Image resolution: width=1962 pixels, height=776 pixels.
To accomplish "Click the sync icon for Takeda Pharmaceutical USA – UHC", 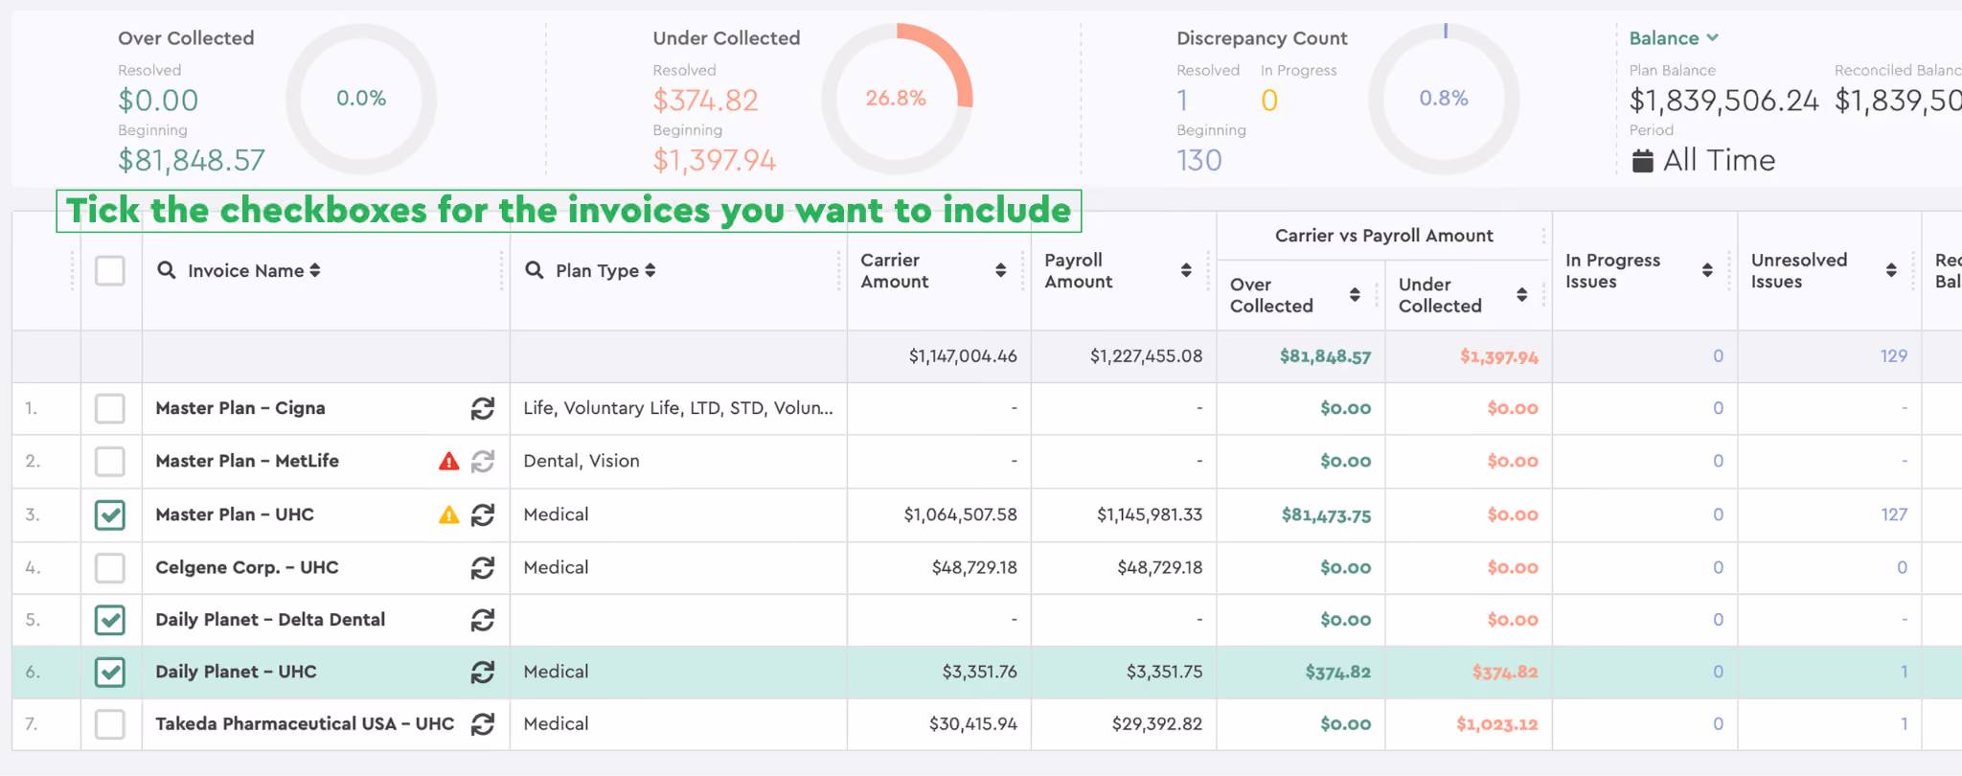I will [x=483, y=724].
